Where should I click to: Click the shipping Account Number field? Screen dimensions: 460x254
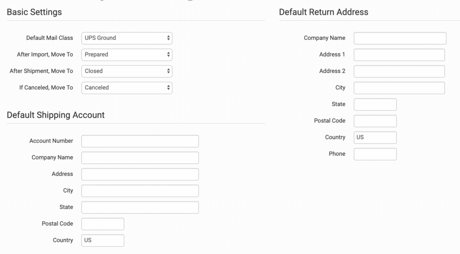[140, 141]
